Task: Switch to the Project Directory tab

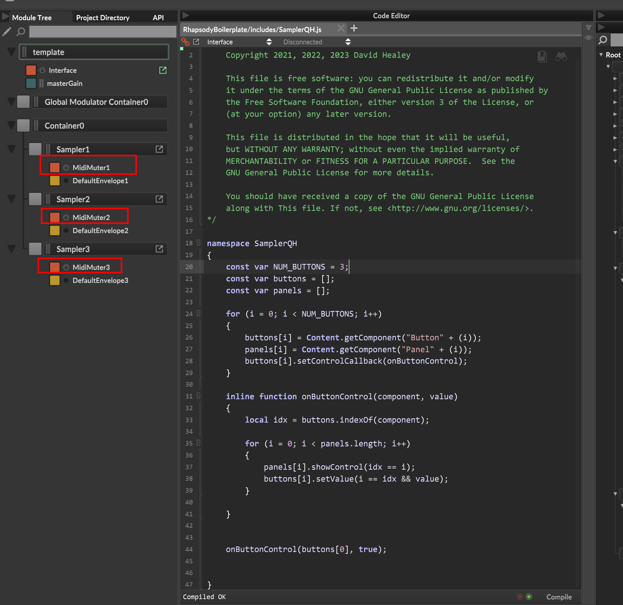Action: (103, 18)
